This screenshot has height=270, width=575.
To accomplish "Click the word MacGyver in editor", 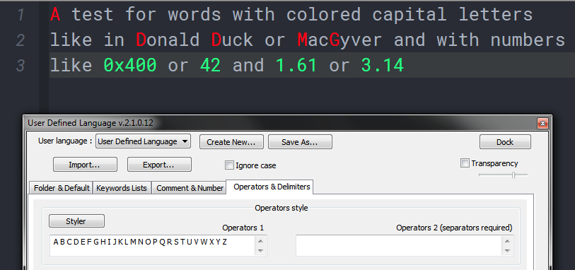I will [340, 40].
